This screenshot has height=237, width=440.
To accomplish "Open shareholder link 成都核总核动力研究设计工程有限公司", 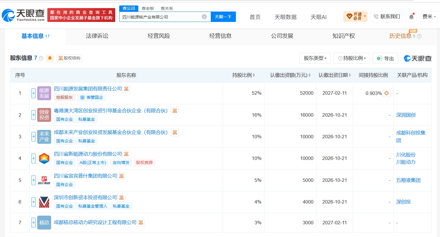I will click(95, 223).
